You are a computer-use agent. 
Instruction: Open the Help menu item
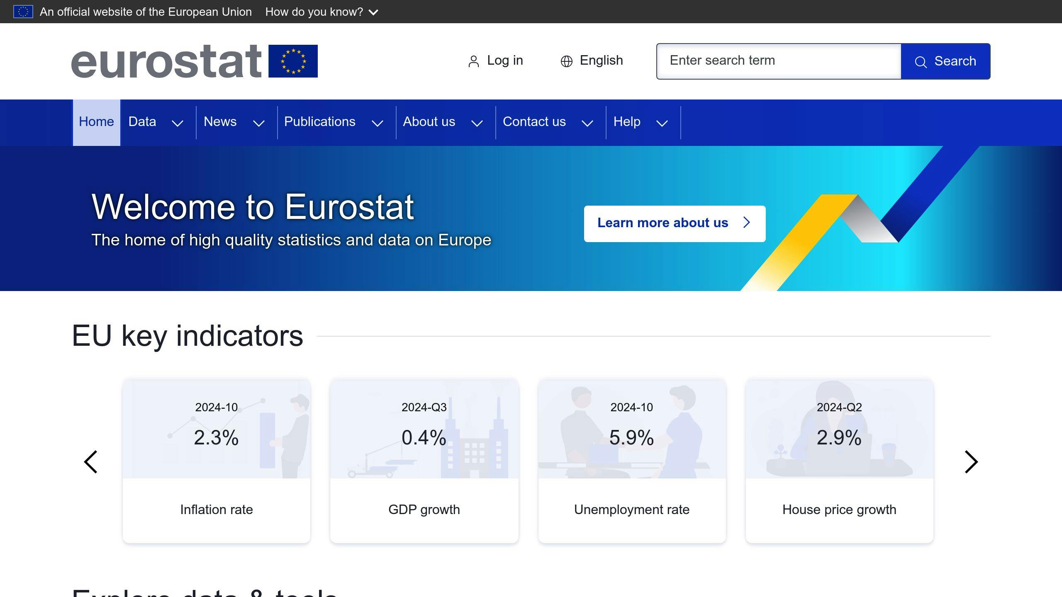(627, 122)
